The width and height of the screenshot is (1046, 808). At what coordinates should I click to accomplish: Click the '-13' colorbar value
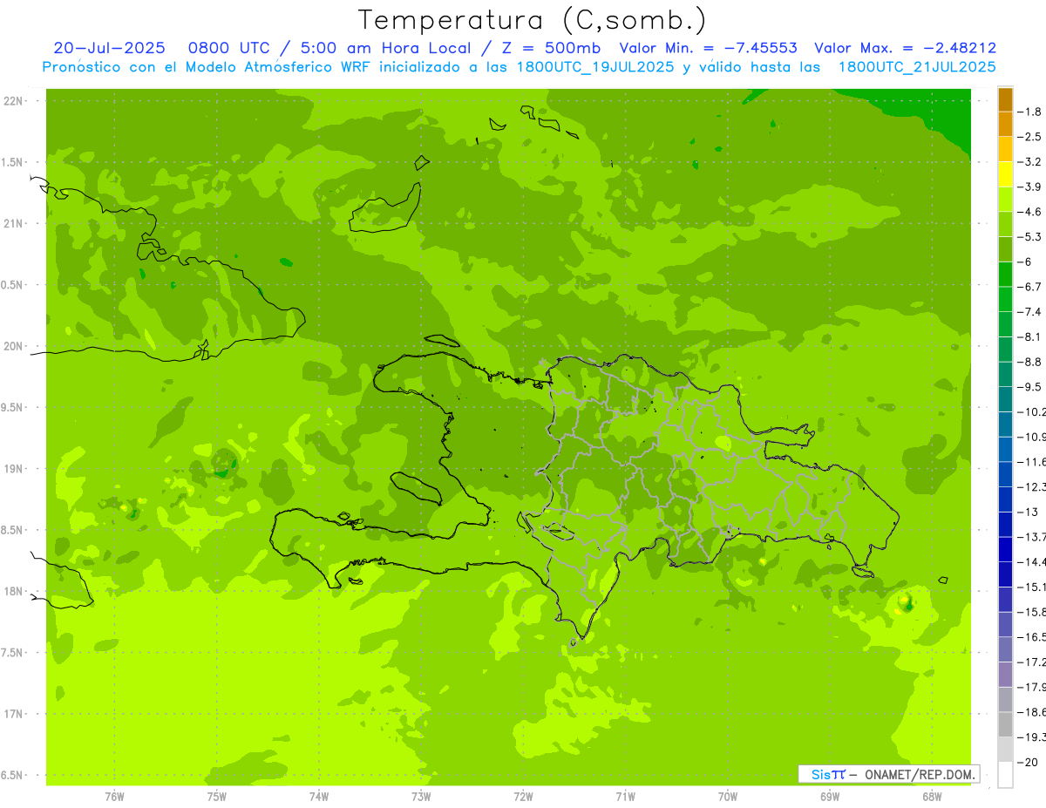(1027, 512)
